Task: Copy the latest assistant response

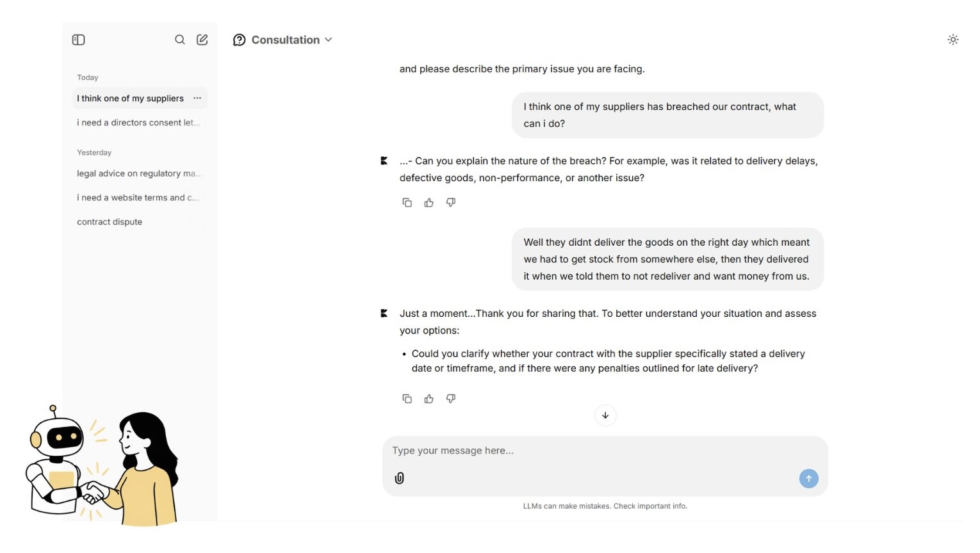Action: coord(407,398)
